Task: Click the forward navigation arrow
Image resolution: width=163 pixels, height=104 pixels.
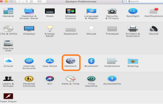Action: pyautogui.click(x=27, y=1)
